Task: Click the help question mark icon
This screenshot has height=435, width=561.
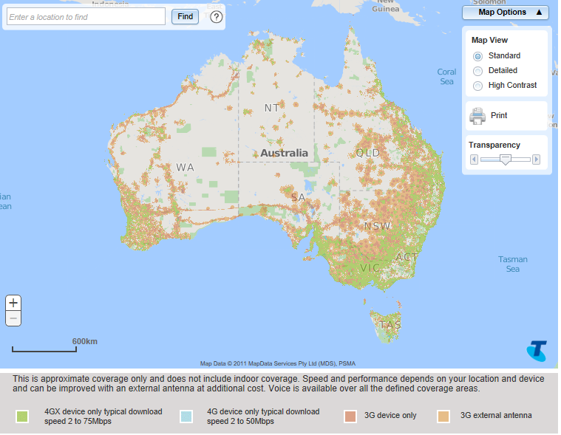Action: click(x=217, y=16)
